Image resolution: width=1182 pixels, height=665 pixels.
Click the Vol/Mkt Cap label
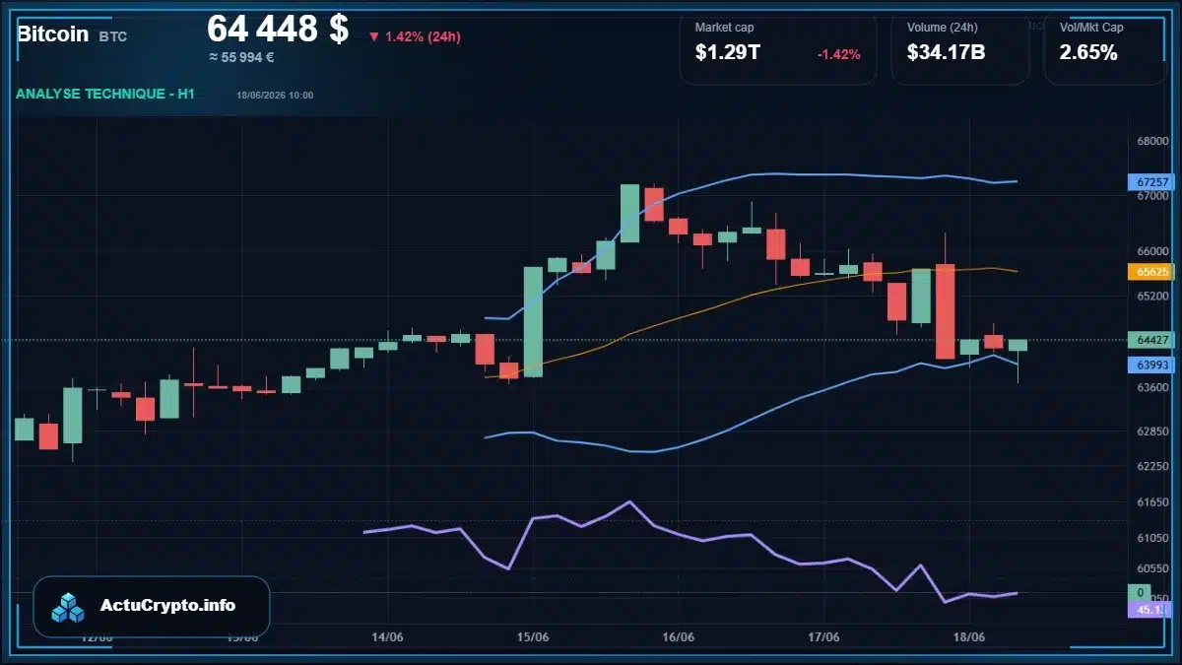tap(1091, 28)
